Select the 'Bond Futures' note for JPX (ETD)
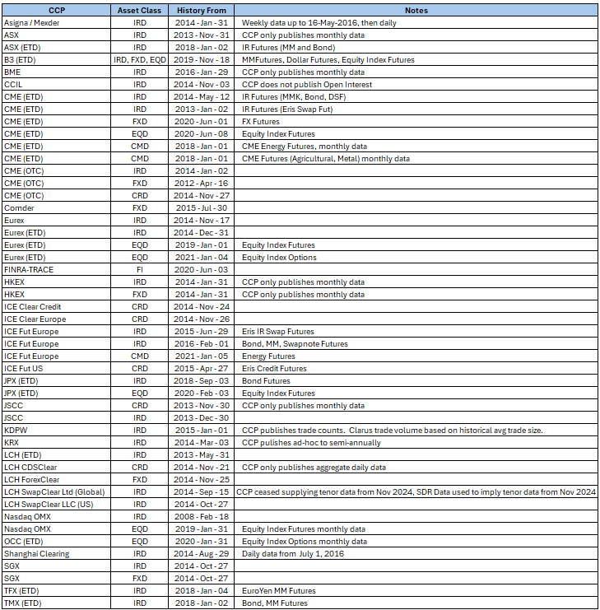 (x=416, y=381)
